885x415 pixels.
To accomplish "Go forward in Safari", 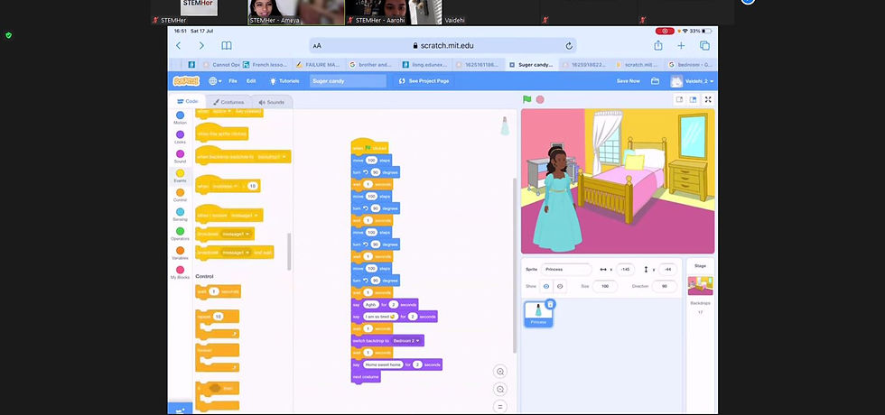I will click(201, 46).
